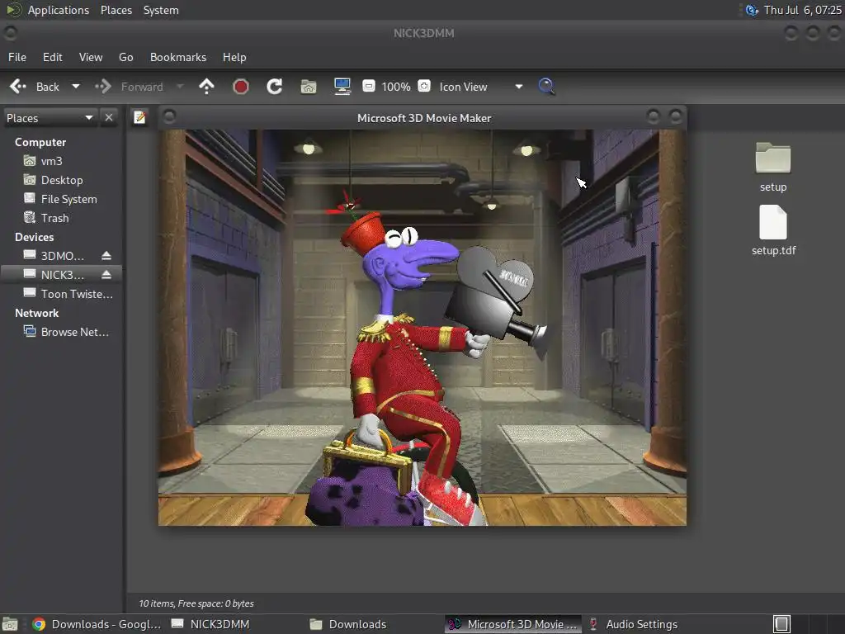Click the update notifier tray icon

[x=751, y=10]
